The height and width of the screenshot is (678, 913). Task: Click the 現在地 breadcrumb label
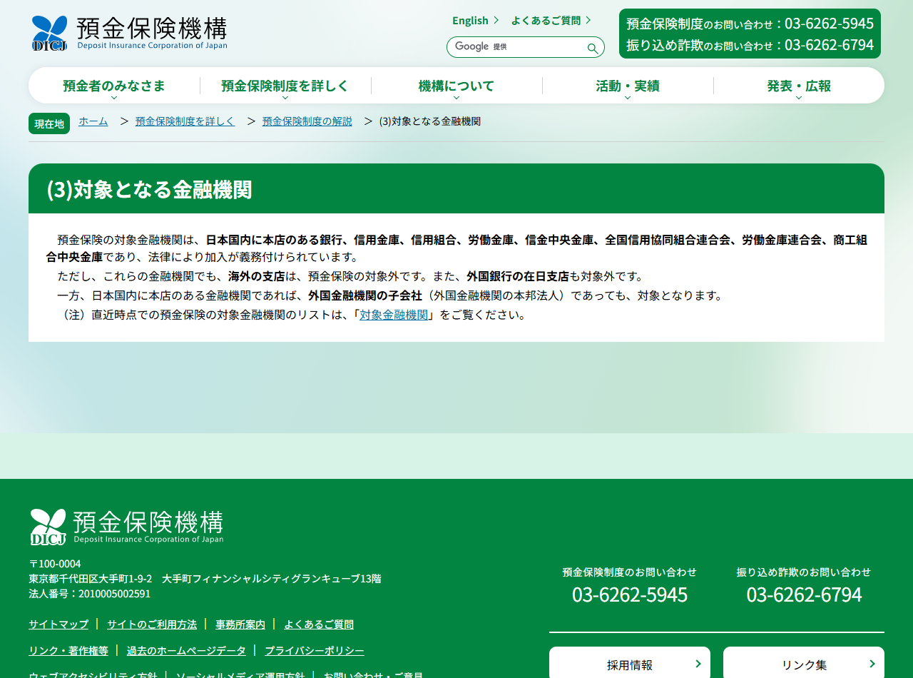49,123
